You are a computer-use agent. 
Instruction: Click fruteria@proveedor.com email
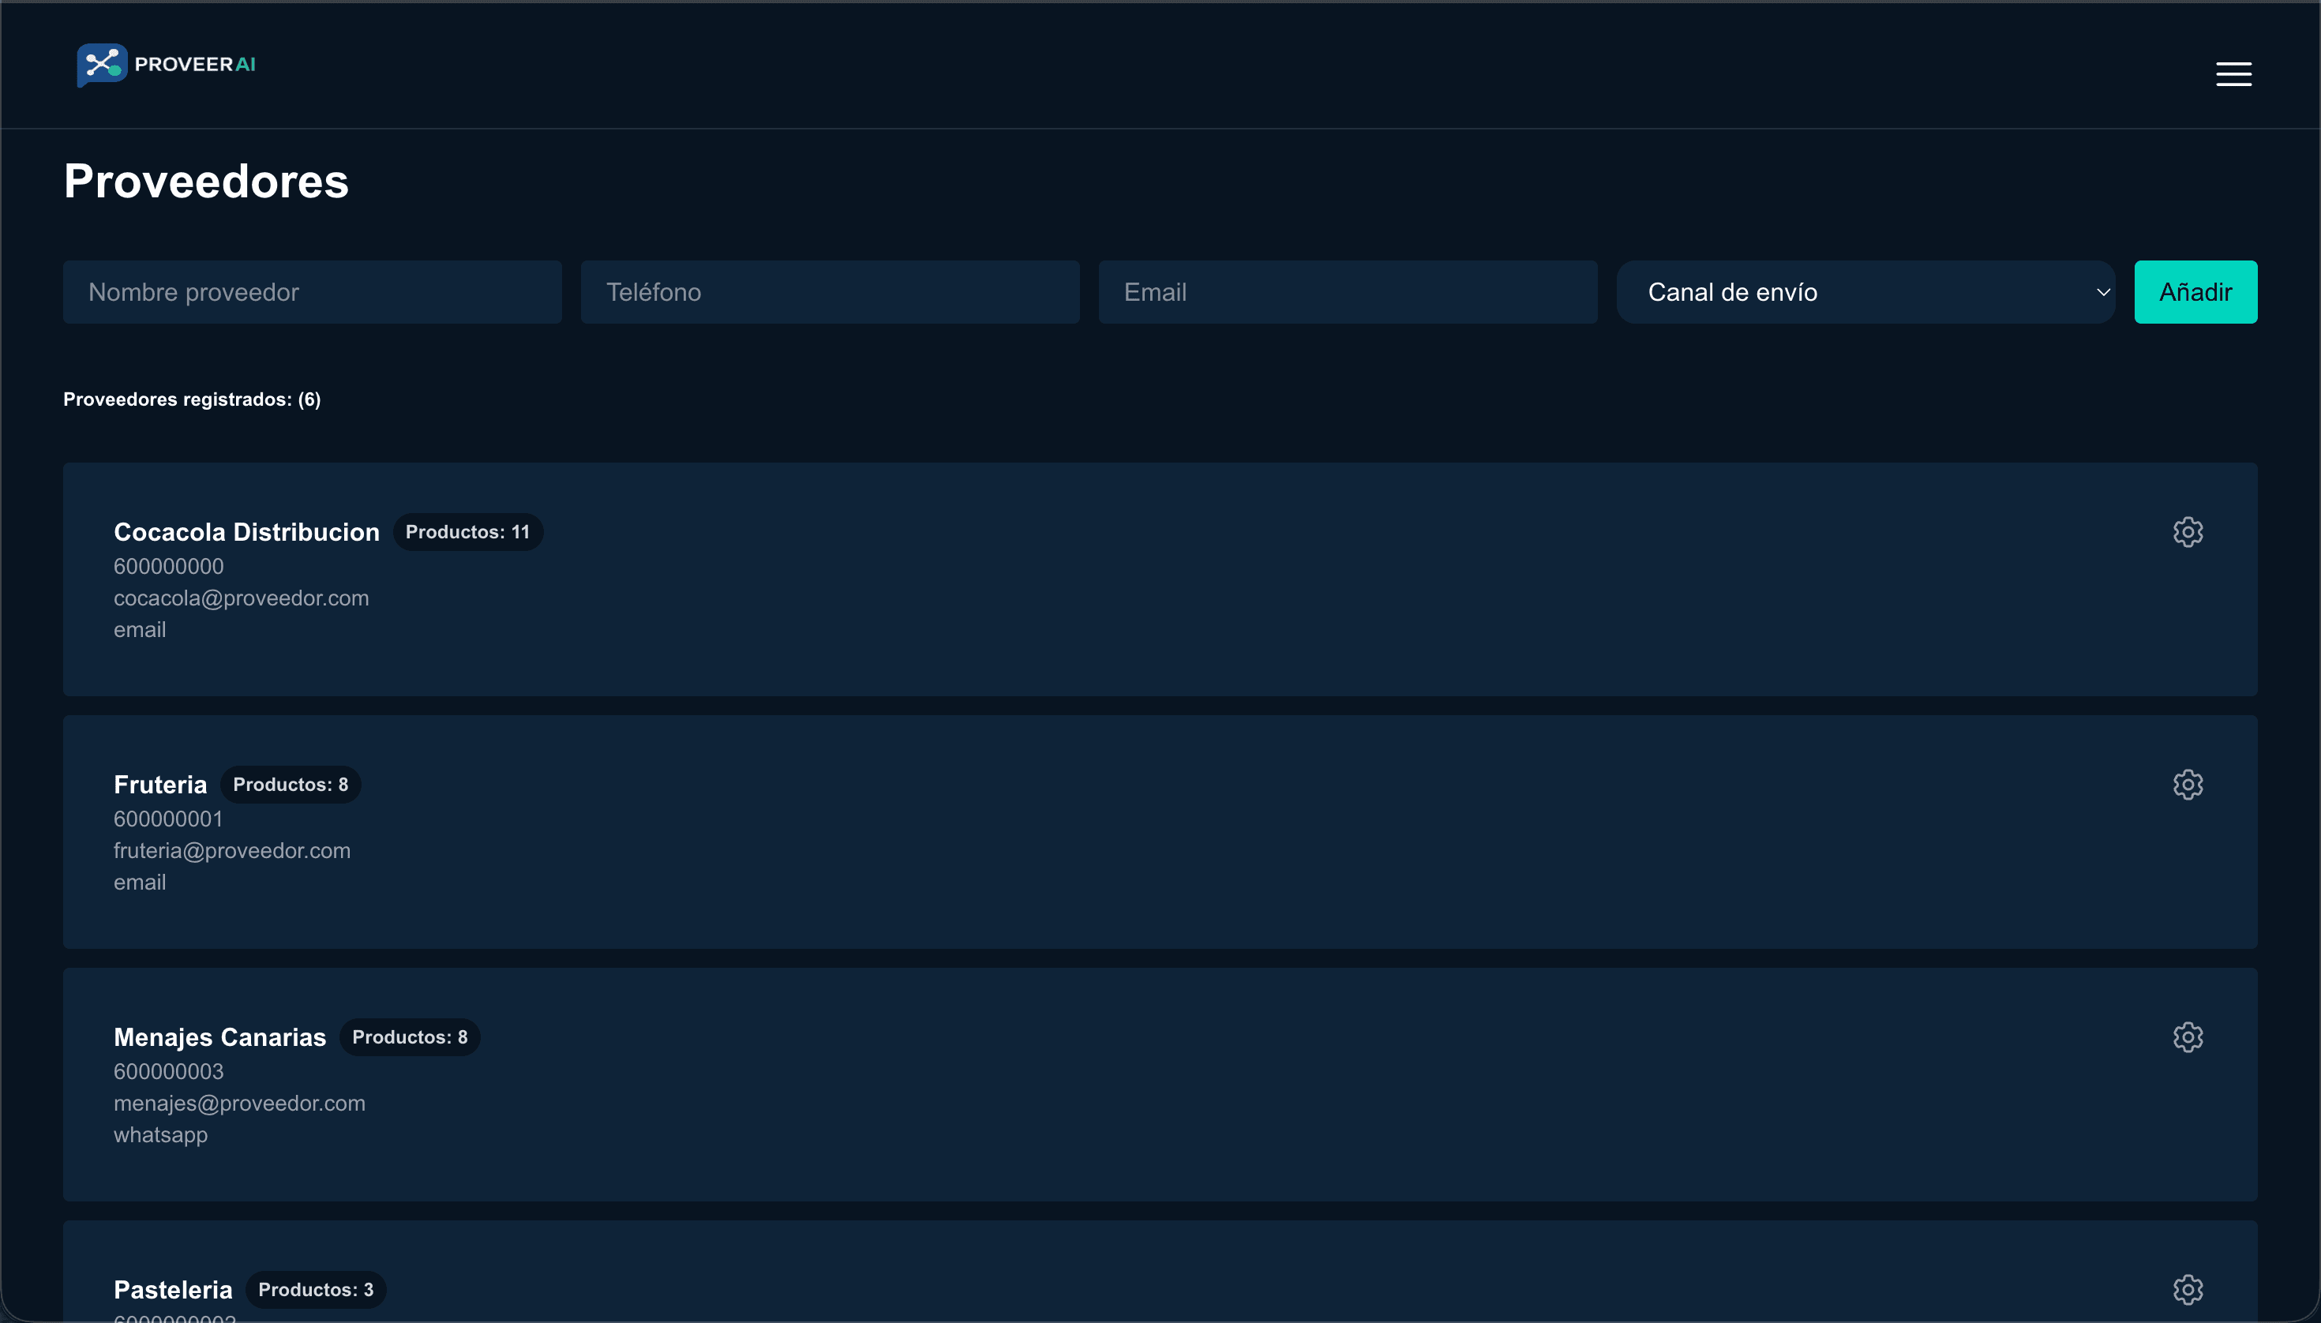tap(232, 850)
